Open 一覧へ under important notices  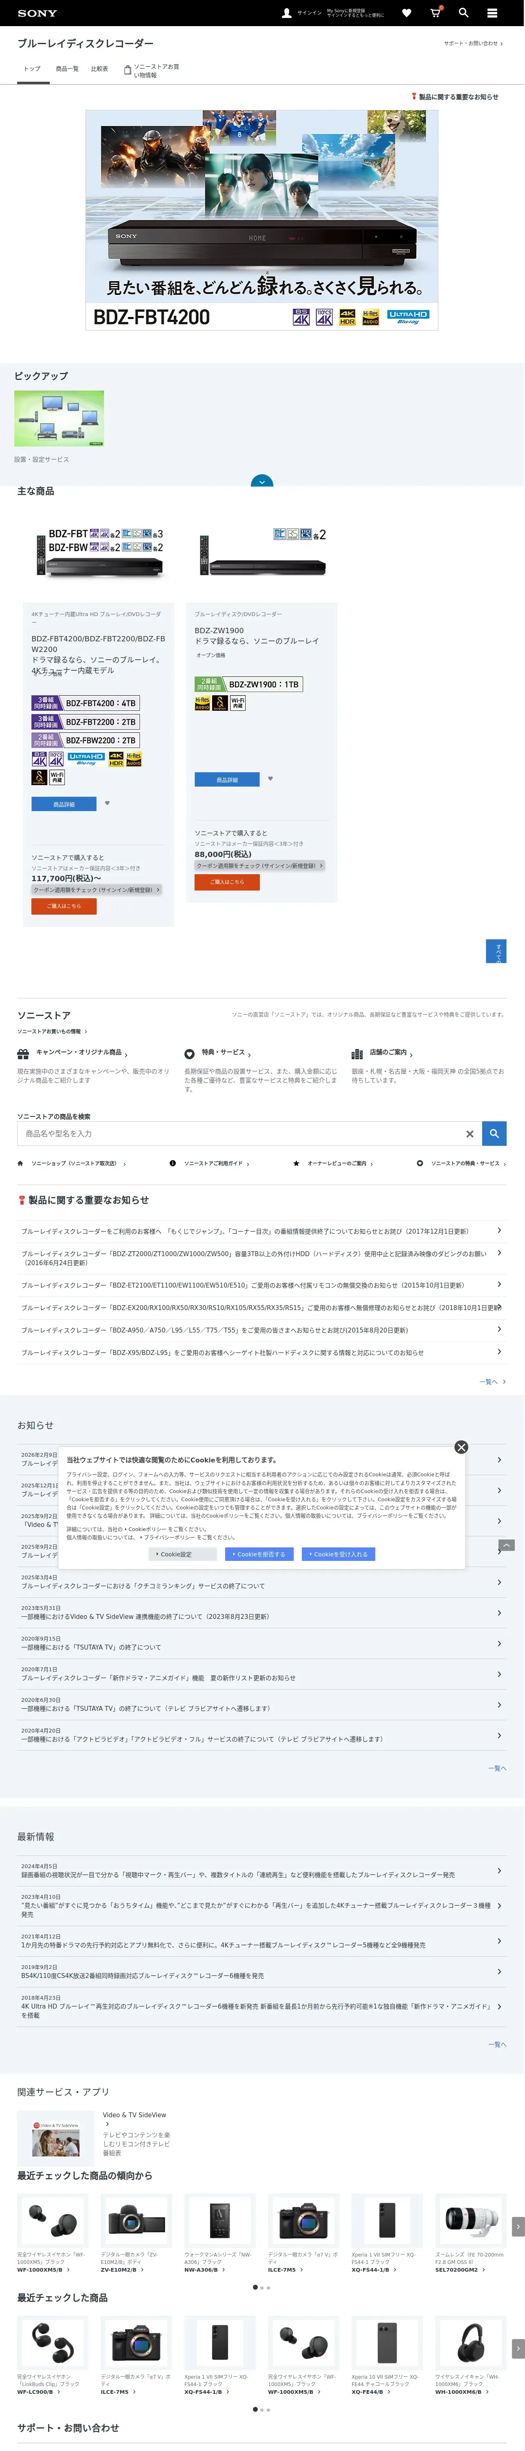(493, 1382)
